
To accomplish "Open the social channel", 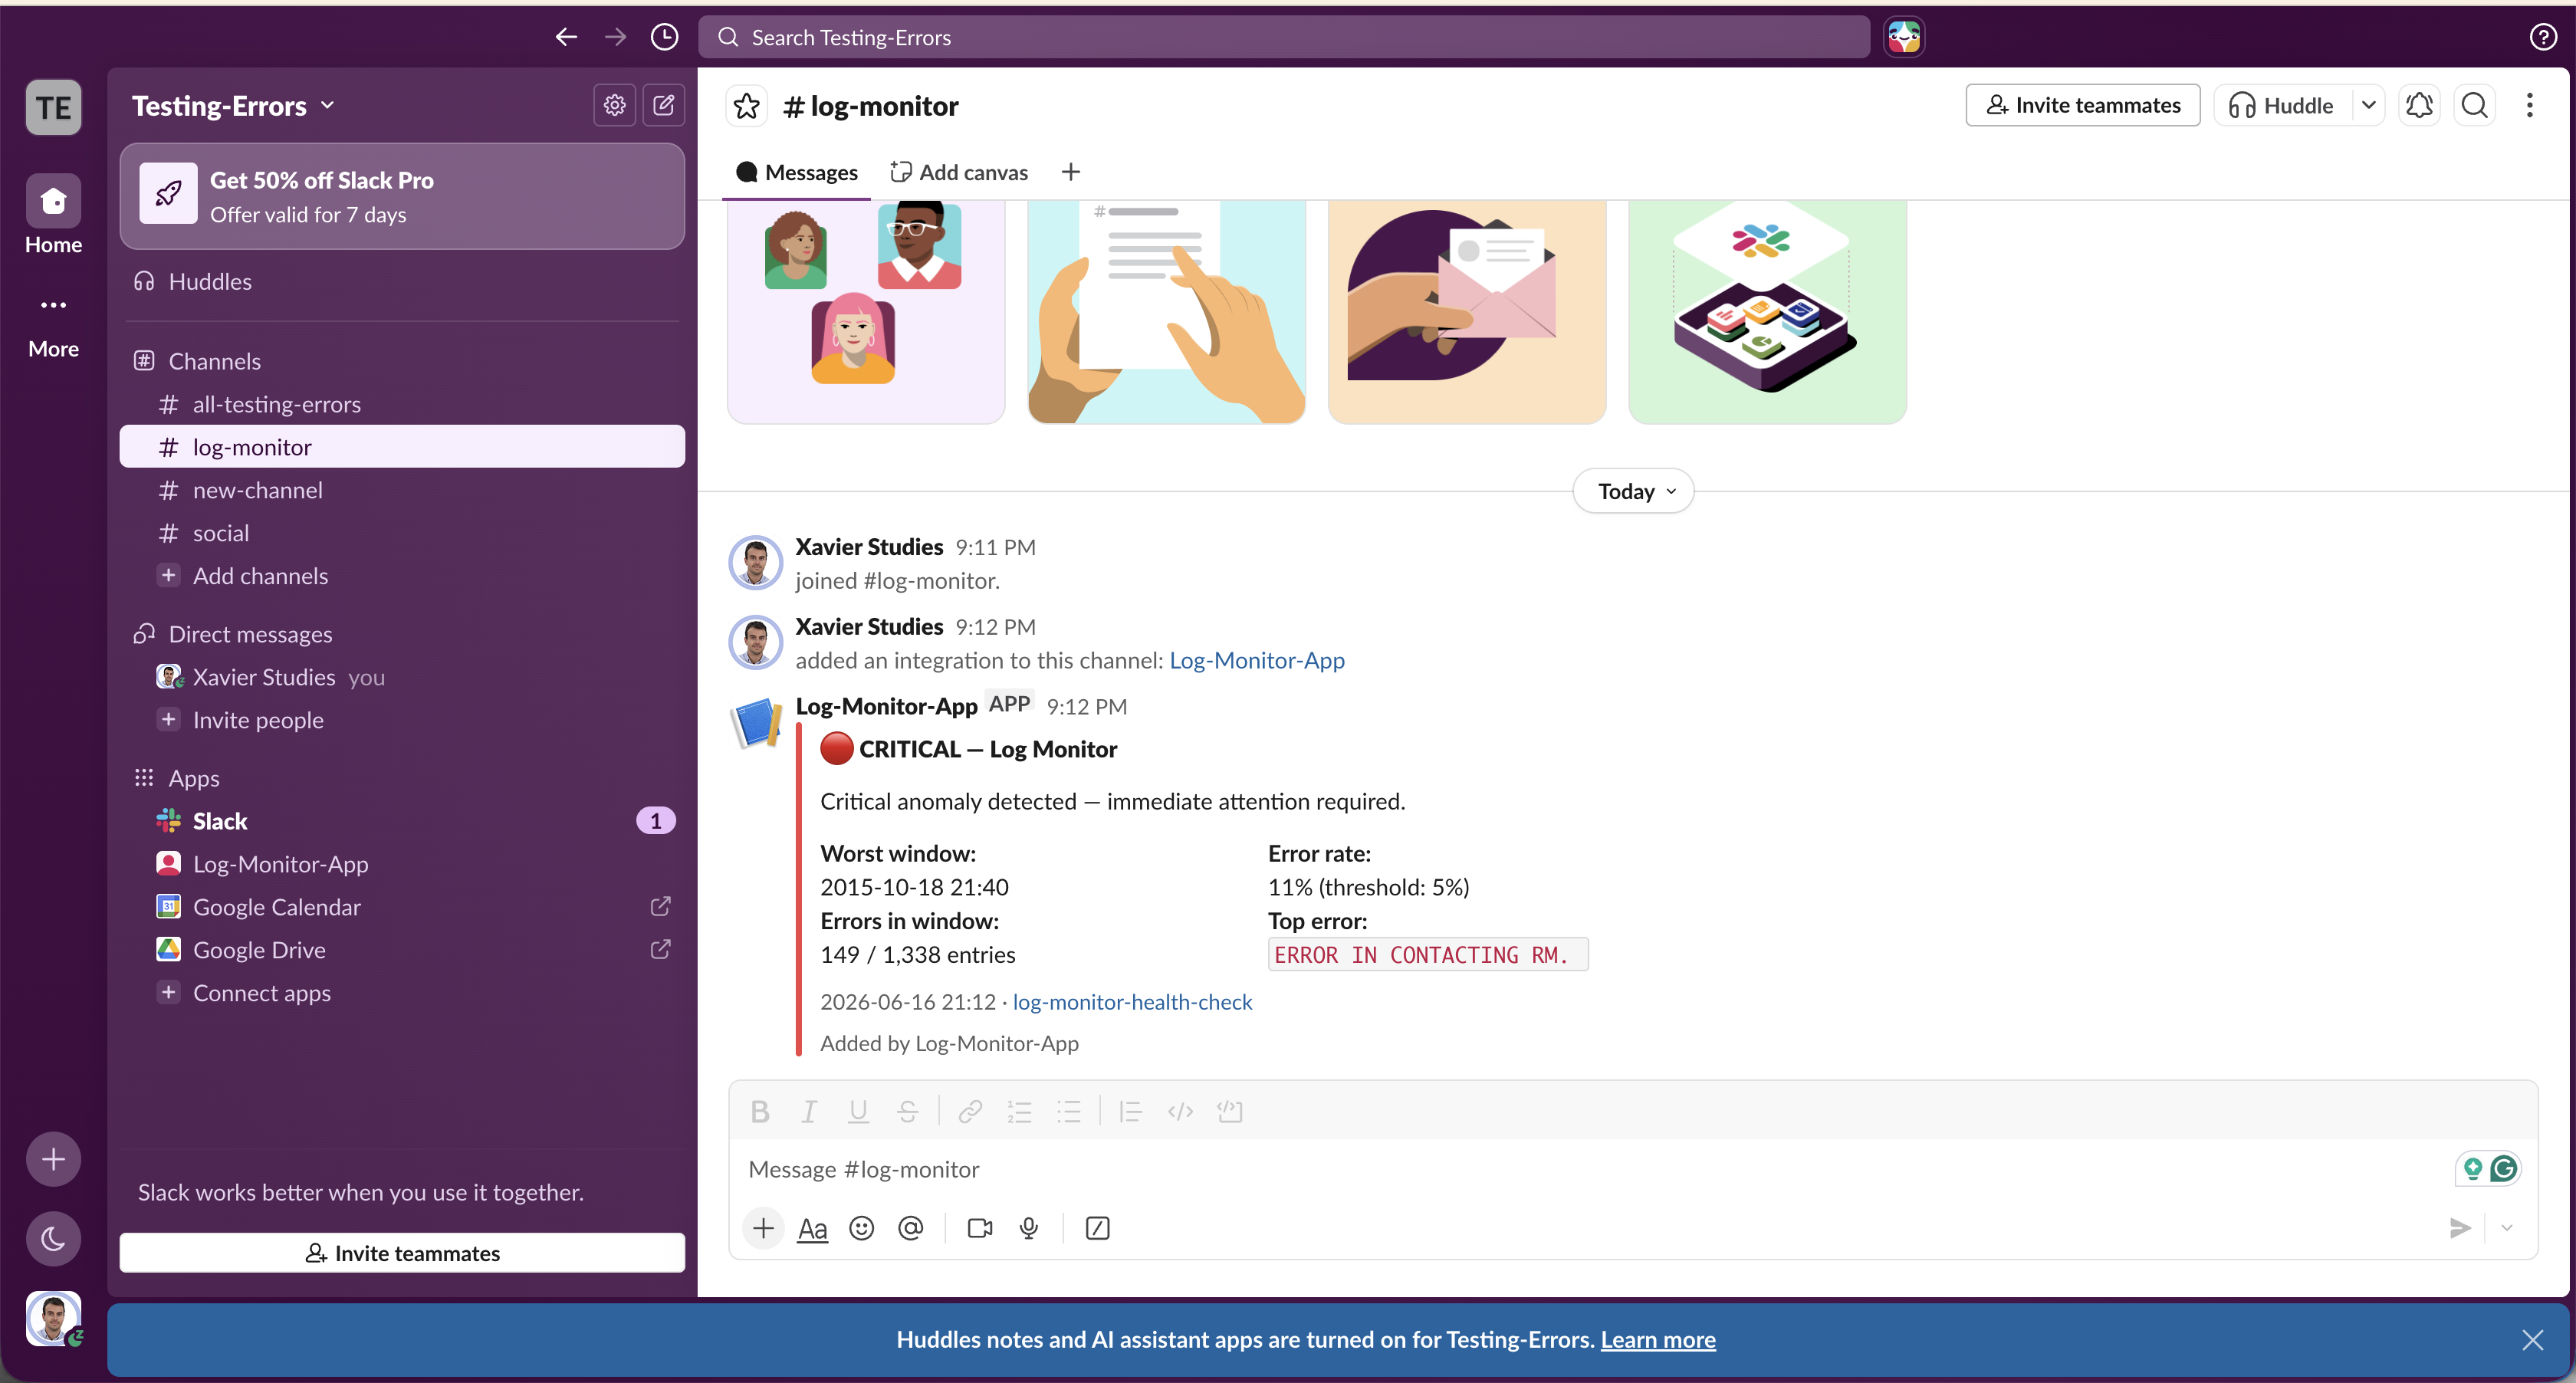I will coord(402,533).
